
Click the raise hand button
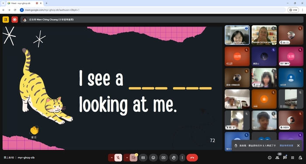point(174,157)
